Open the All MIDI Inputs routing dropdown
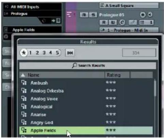 [x=32, y=7]
